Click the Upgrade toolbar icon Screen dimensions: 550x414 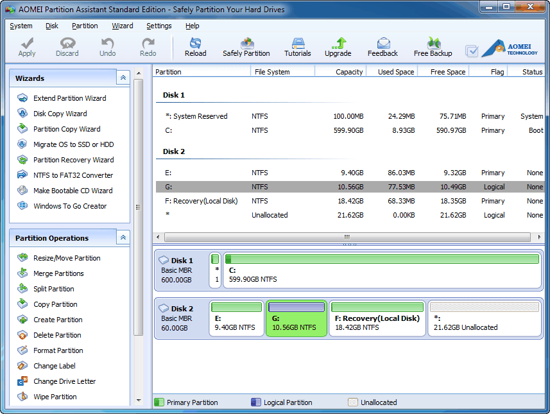coord(338,47)
